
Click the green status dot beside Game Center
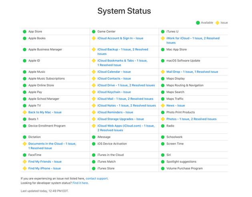[94, 32]
